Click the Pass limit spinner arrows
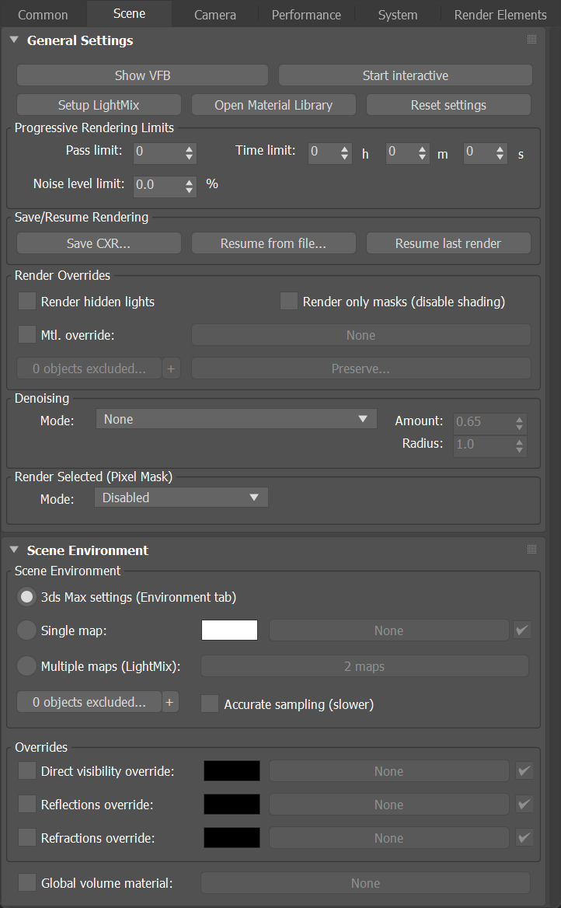This screenshot has width=561, height=908. click(190, 153)
